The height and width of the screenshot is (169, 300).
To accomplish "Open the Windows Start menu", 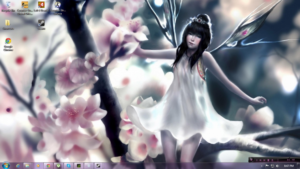I will click(x=6, y=165).
